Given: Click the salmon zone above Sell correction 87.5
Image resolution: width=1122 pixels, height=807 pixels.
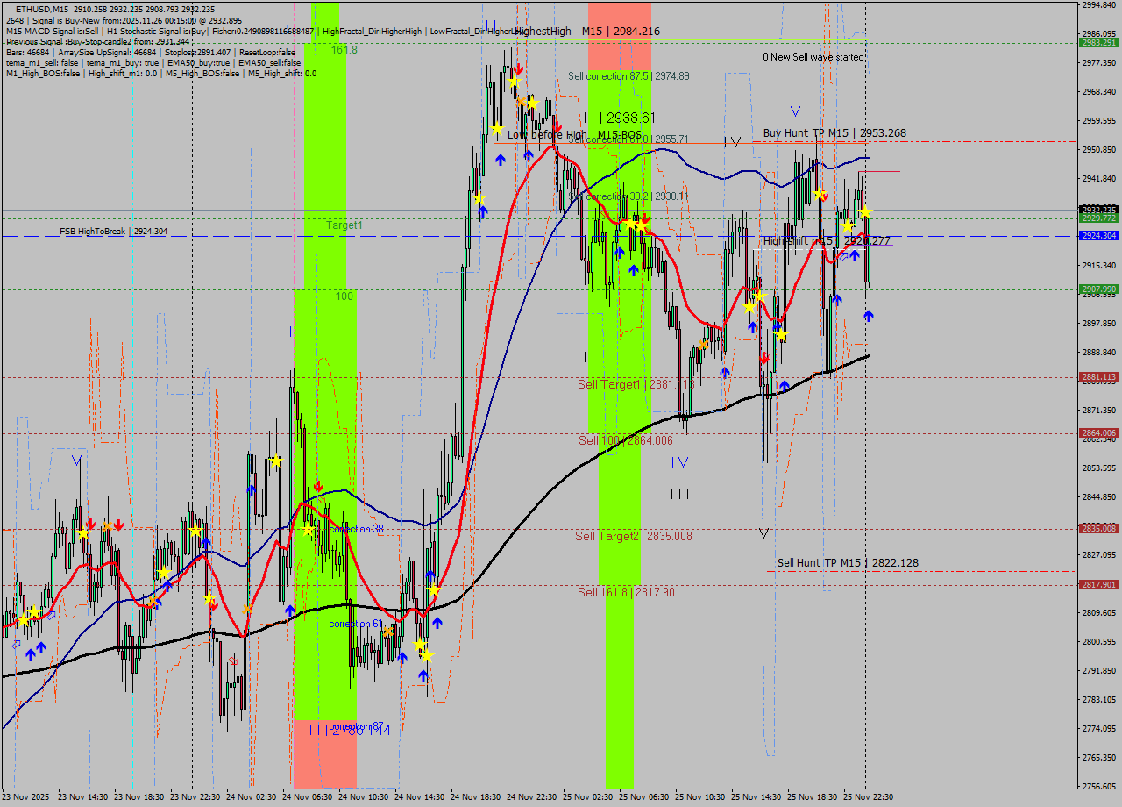Looking at the screenshot, I should click(619, 35).
